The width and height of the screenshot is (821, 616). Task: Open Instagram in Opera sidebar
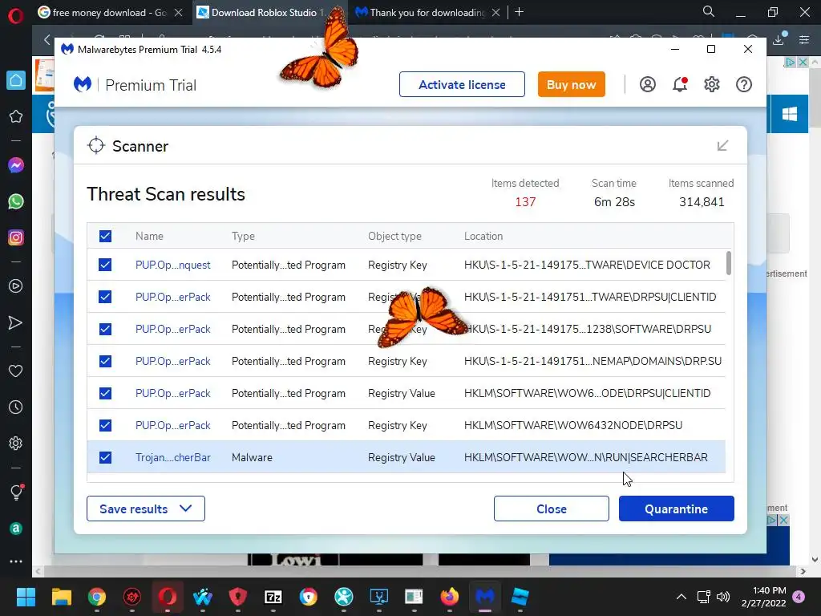click(x=16, y=237)
